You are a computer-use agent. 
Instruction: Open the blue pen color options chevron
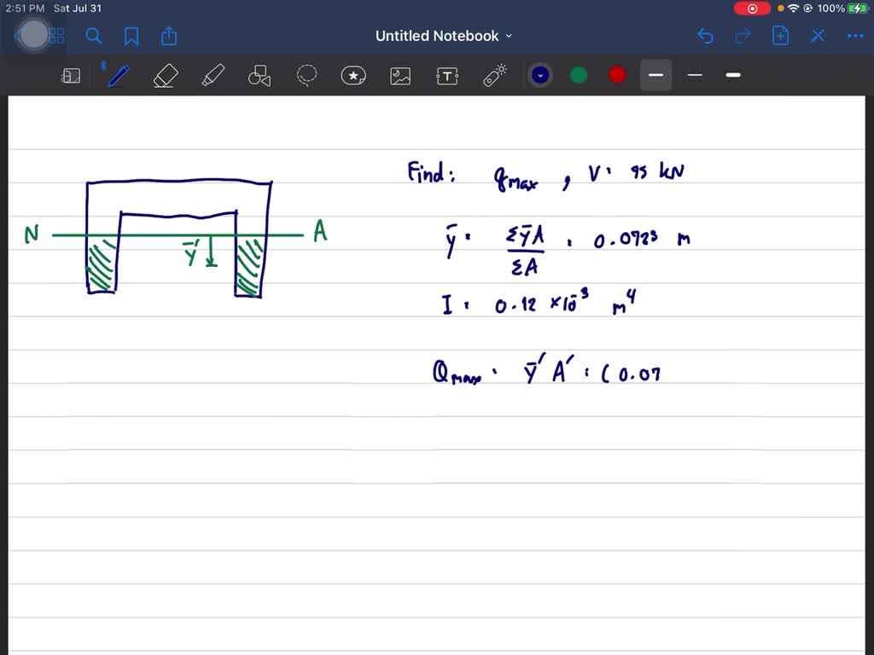539,75
